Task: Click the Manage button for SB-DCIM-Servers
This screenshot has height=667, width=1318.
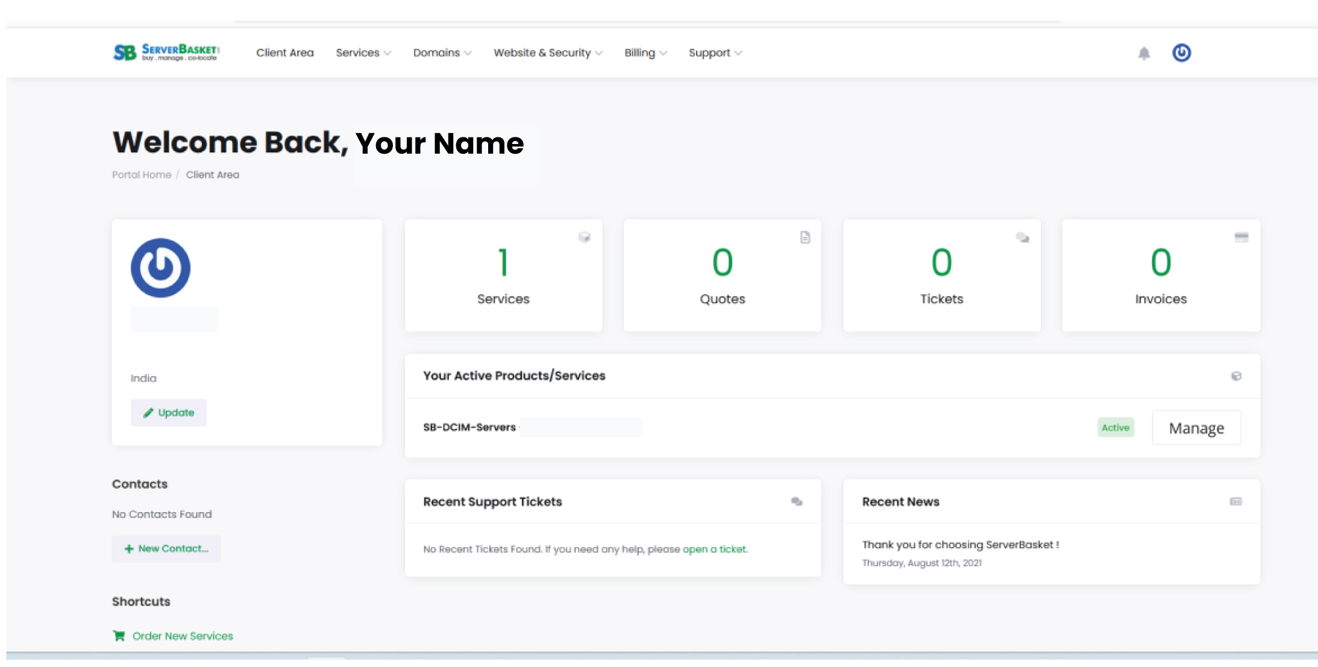Action: (1196, 428)
